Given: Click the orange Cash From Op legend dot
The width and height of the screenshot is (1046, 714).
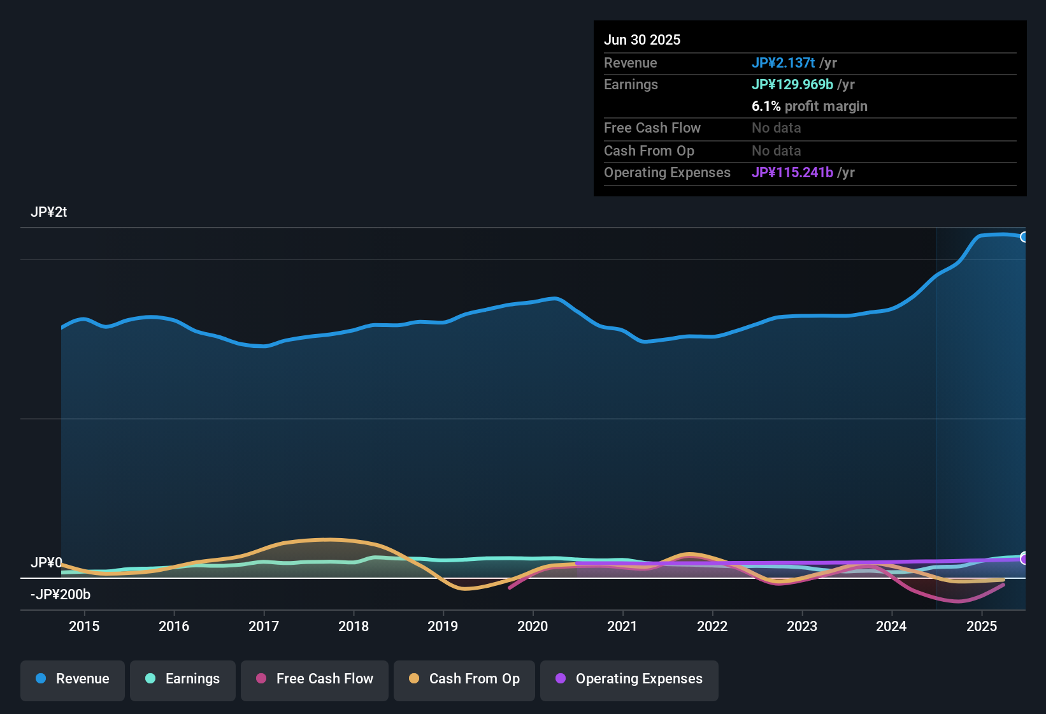Looking at the screenshot, I should click(x=414, y=679).
